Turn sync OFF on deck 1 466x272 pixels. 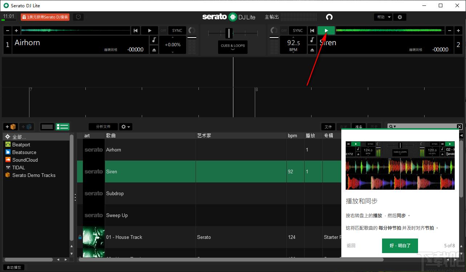[x=164, y=31]
